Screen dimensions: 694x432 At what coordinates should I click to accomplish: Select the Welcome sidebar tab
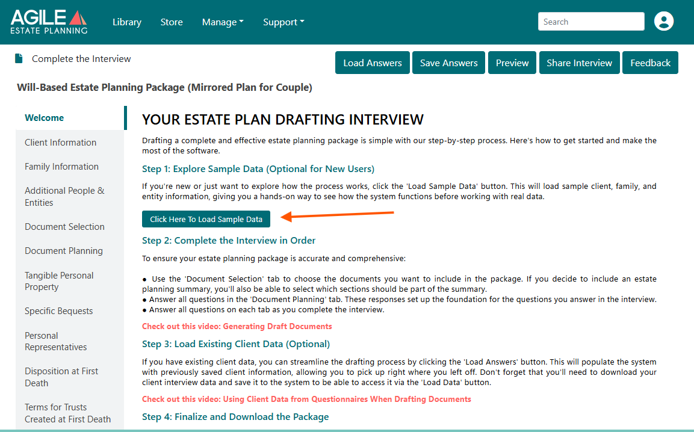(71, 118)
